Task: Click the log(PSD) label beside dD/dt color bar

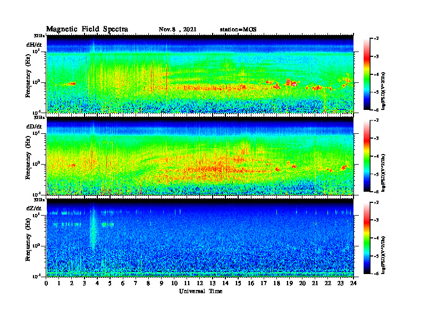Action: 383,173
